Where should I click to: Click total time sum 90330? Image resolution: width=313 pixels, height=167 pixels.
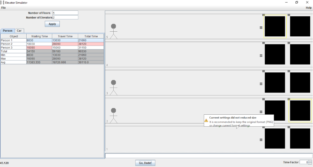[91, 51]
